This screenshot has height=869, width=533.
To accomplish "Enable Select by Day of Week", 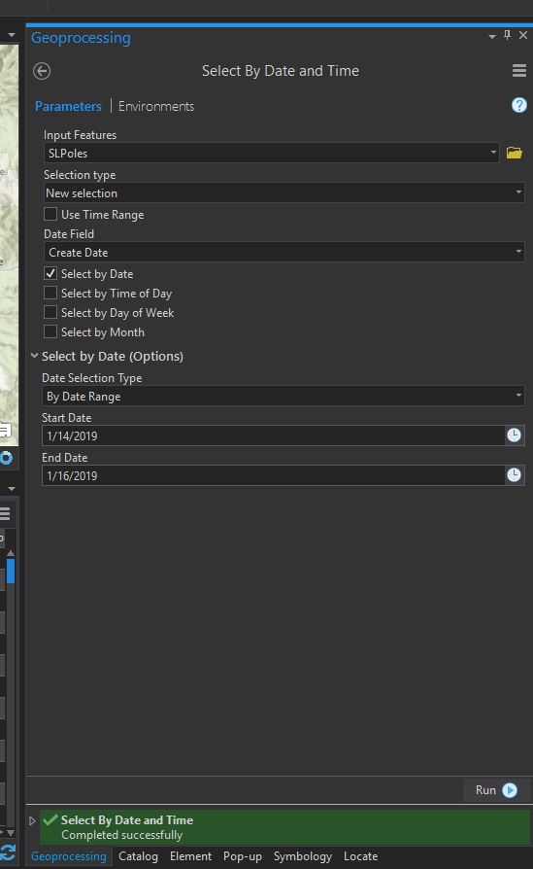I will click(50, 312).
